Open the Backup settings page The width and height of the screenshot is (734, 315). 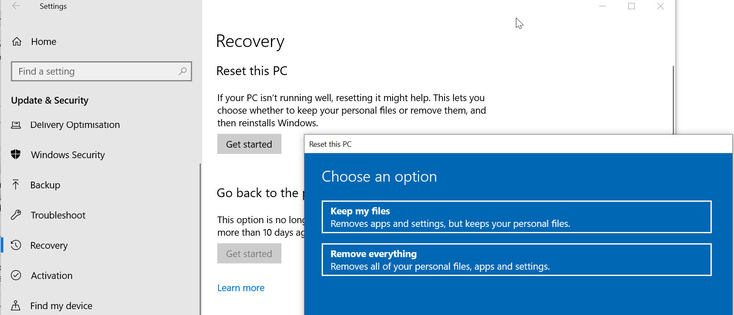pos(45,185)
